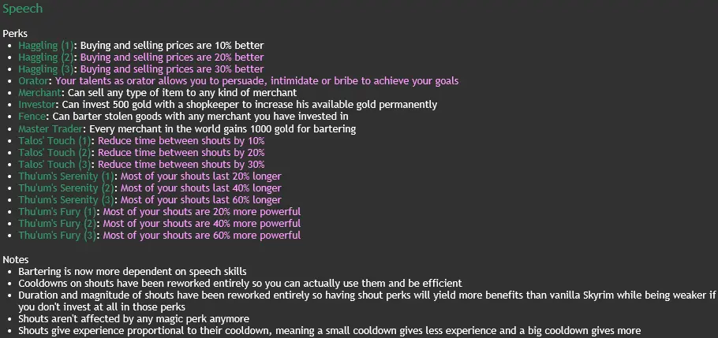The width and height of the screenshot is (718, 338).
Task: Click the Speech heading
Action: tap(22, 9)
